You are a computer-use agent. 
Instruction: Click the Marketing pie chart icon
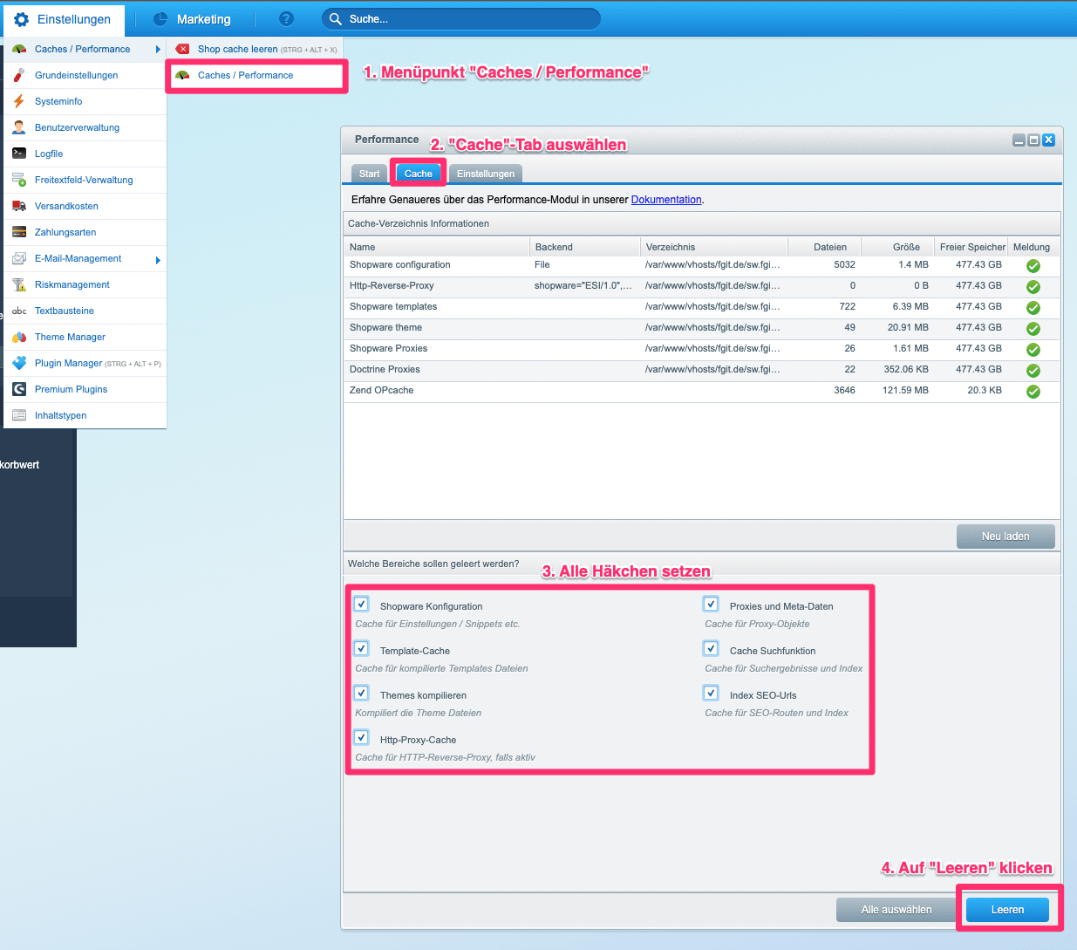tap(160, 19)
